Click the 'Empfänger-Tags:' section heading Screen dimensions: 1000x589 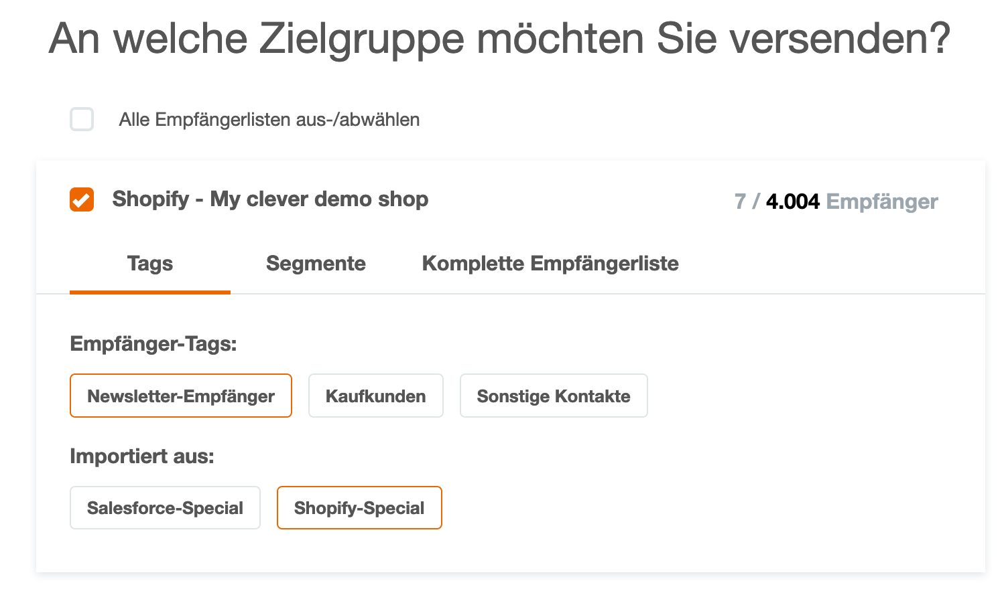click(153, 344)
